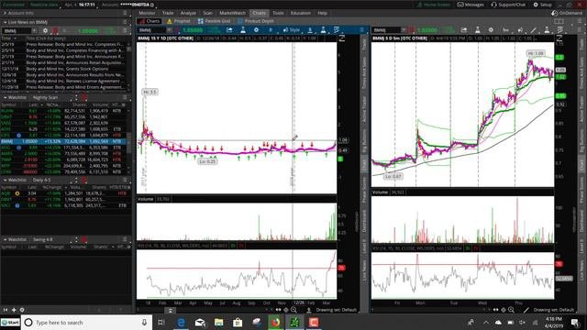
Task: Click the Home Screen button
Action: 434,5
